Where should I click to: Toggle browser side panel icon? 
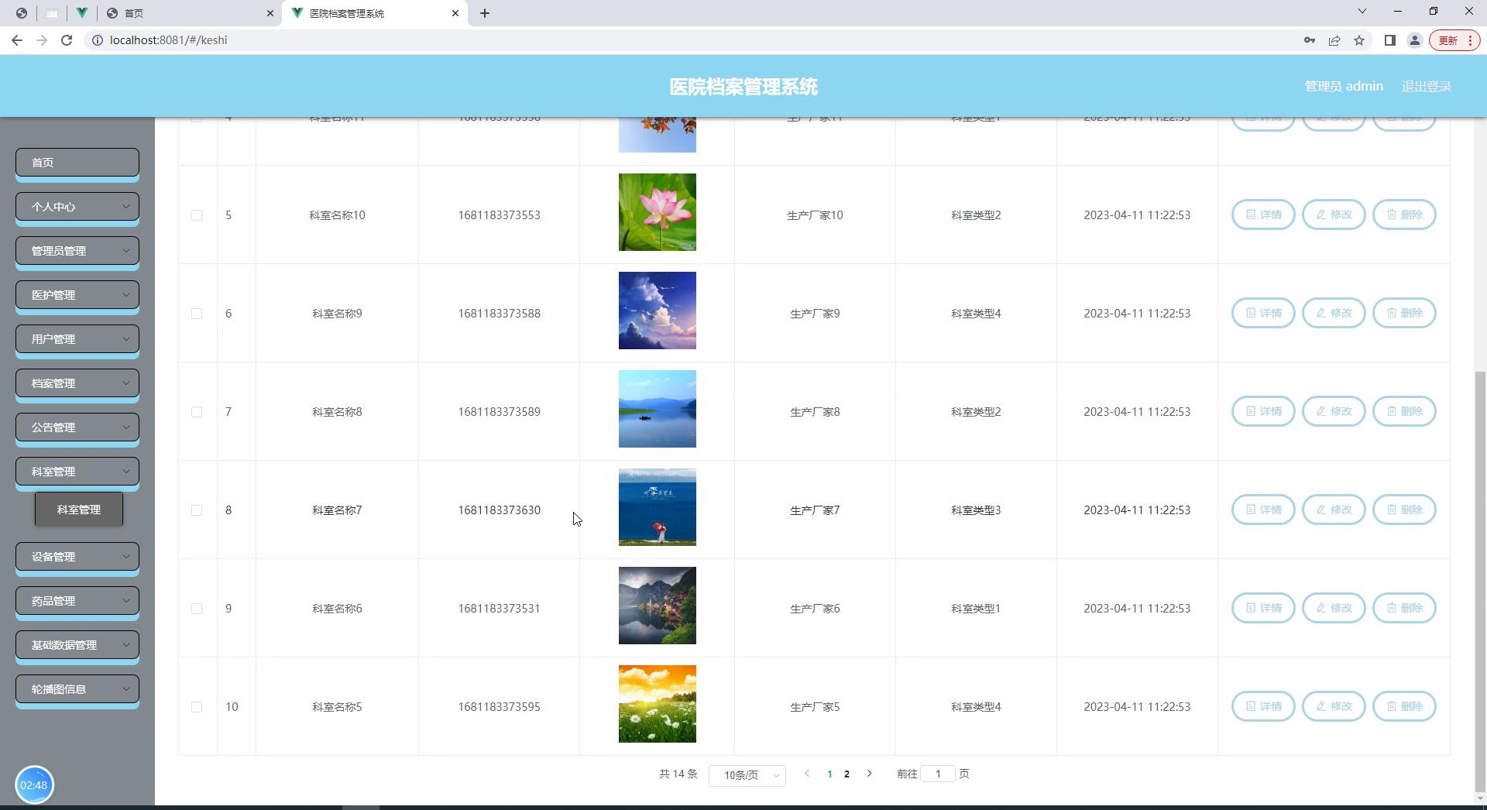pos(1390,40)
